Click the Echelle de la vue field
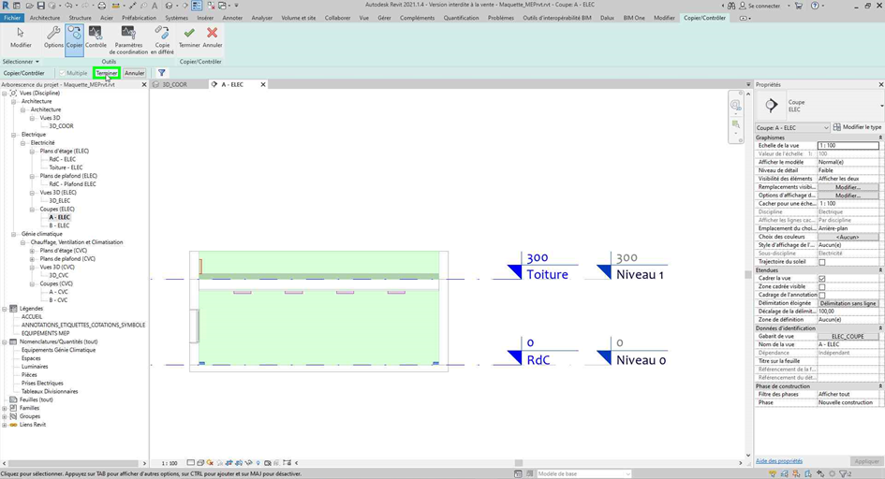885x479 pixels. 848,146
